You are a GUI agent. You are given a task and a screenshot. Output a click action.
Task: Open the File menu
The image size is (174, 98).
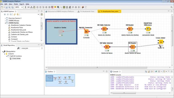[2, 4]
